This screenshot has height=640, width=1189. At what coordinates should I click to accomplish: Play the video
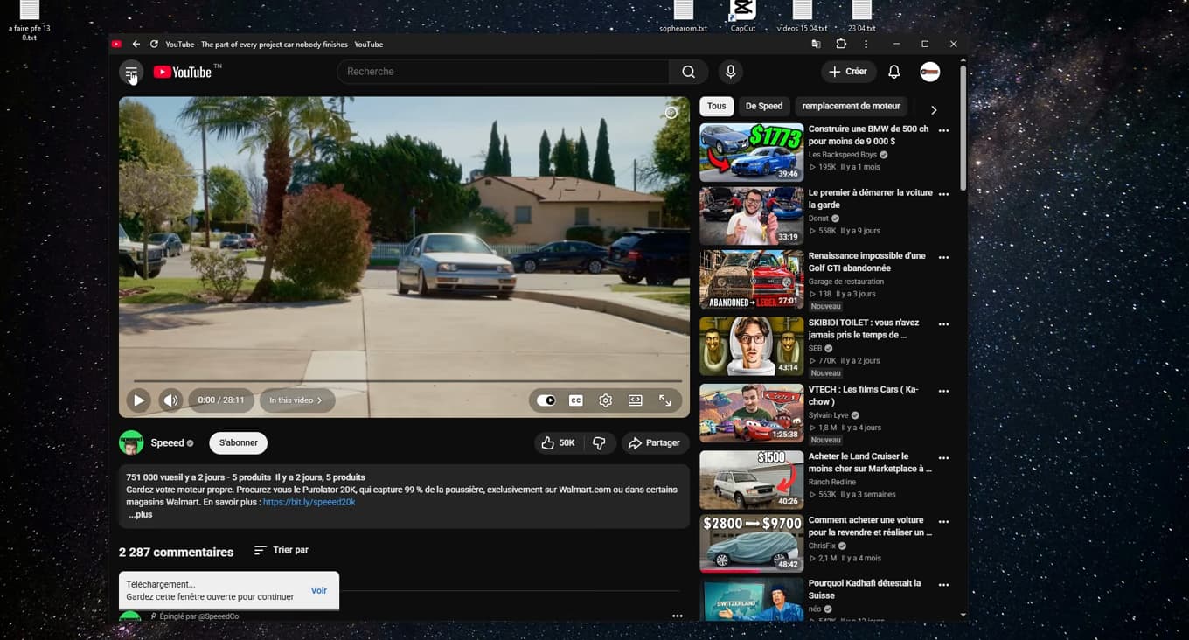click(138, 400)
